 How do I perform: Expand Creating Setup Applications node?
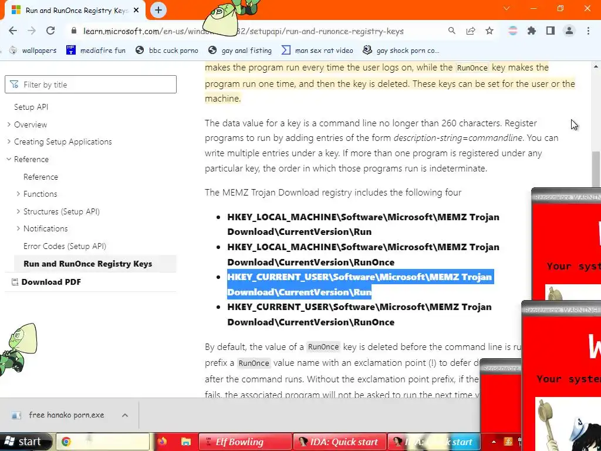[x=9, y=142]
